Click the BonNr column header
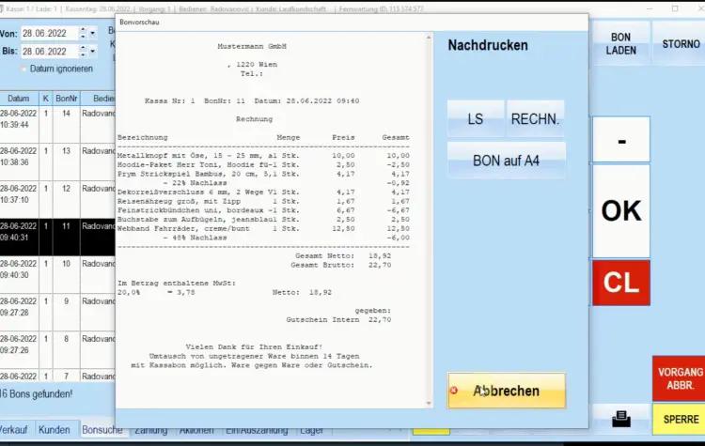This screenshot has height=446, width=705. pyautogui.click(x=66, y=98)
